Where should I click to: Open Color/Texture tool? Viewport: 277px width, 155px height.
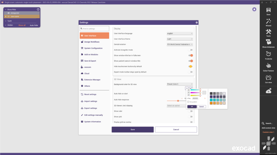(268, 66)
